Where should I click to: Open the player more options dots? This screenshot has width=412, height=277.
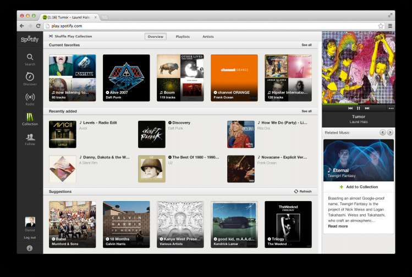tap(391, 108)
